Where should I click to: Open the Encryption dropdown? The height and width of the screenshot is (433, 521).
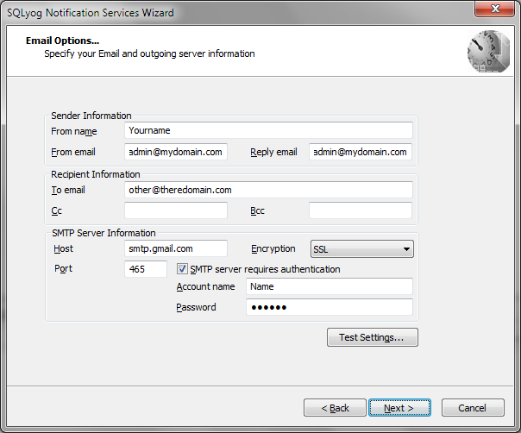pyautogui.click(x=406, y=249)
